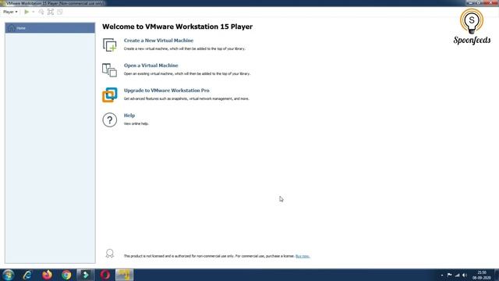The width and height of the screenshot is (499, 281).
Task: Open Google Chrome from the taskbar
Action: (x=66, y=275)
